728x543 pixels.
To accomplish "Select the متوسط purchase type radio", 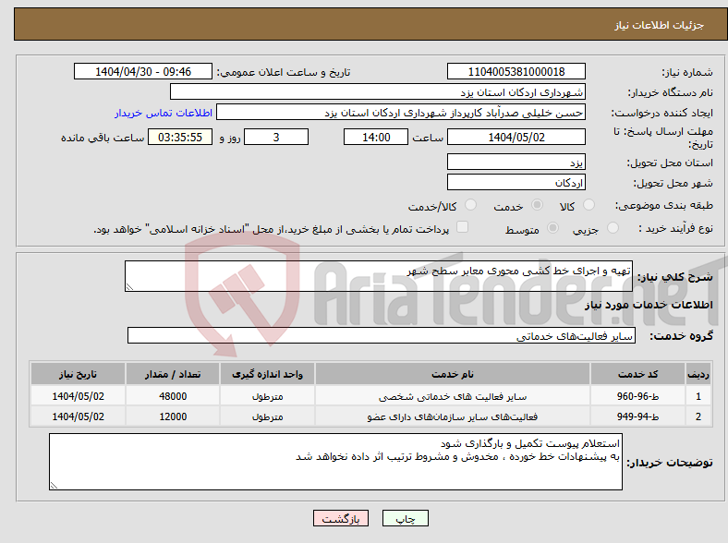I will tap(553, 227).
